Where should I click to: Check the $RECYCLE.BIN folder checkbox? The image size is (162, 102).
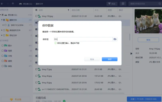click(x=5, y=25)
